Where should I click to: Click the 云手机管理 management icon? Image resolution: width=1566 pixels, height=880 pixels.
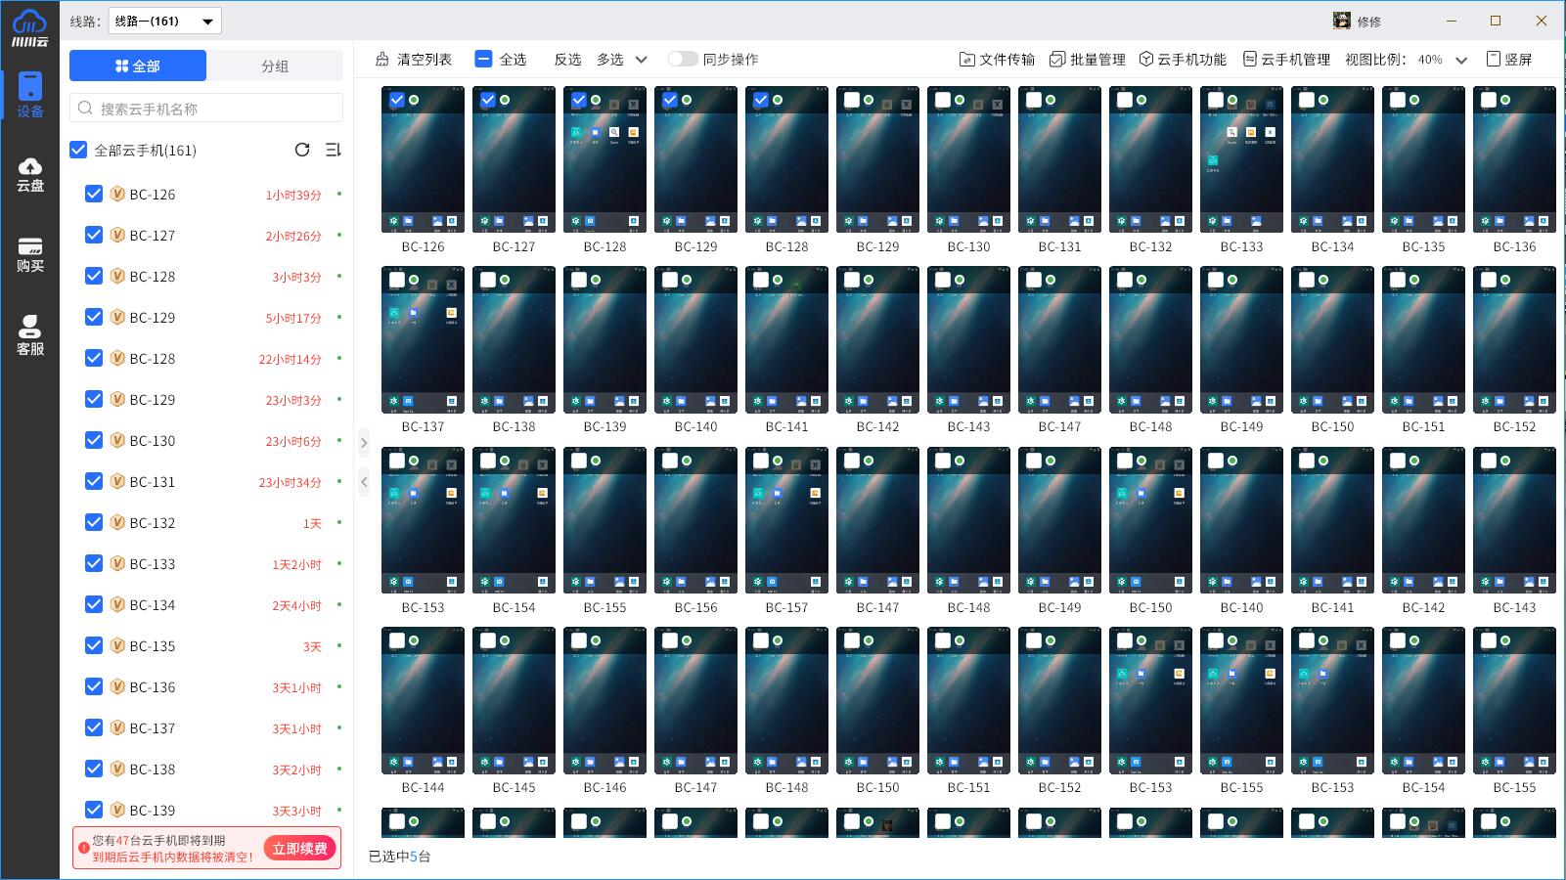click(x=1288, y=59)
